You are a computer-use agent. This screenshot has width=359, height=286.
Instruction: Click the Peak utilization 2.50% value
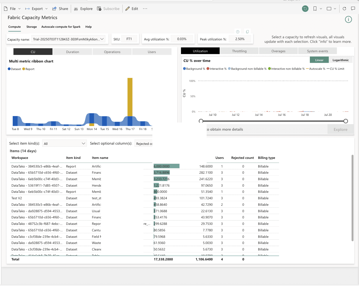[x=240, y=39]
